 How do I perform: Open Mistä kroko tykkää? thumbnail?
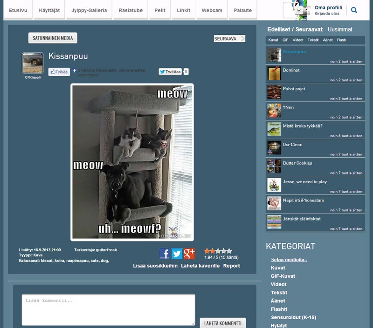point(274,129)
